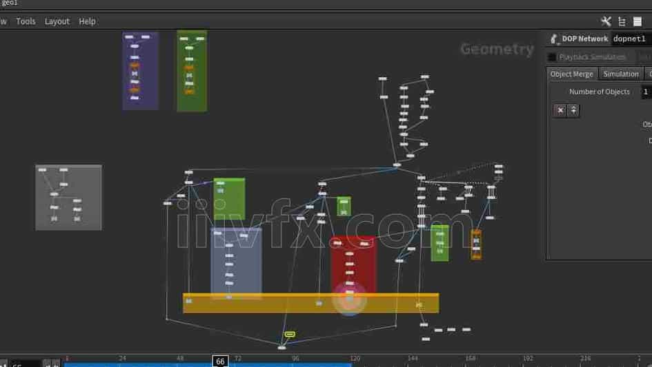Click the dopnet1 node name field
The height and width of the screenshot is (367, 652).
pyautogui.click(x=631, y=39)
